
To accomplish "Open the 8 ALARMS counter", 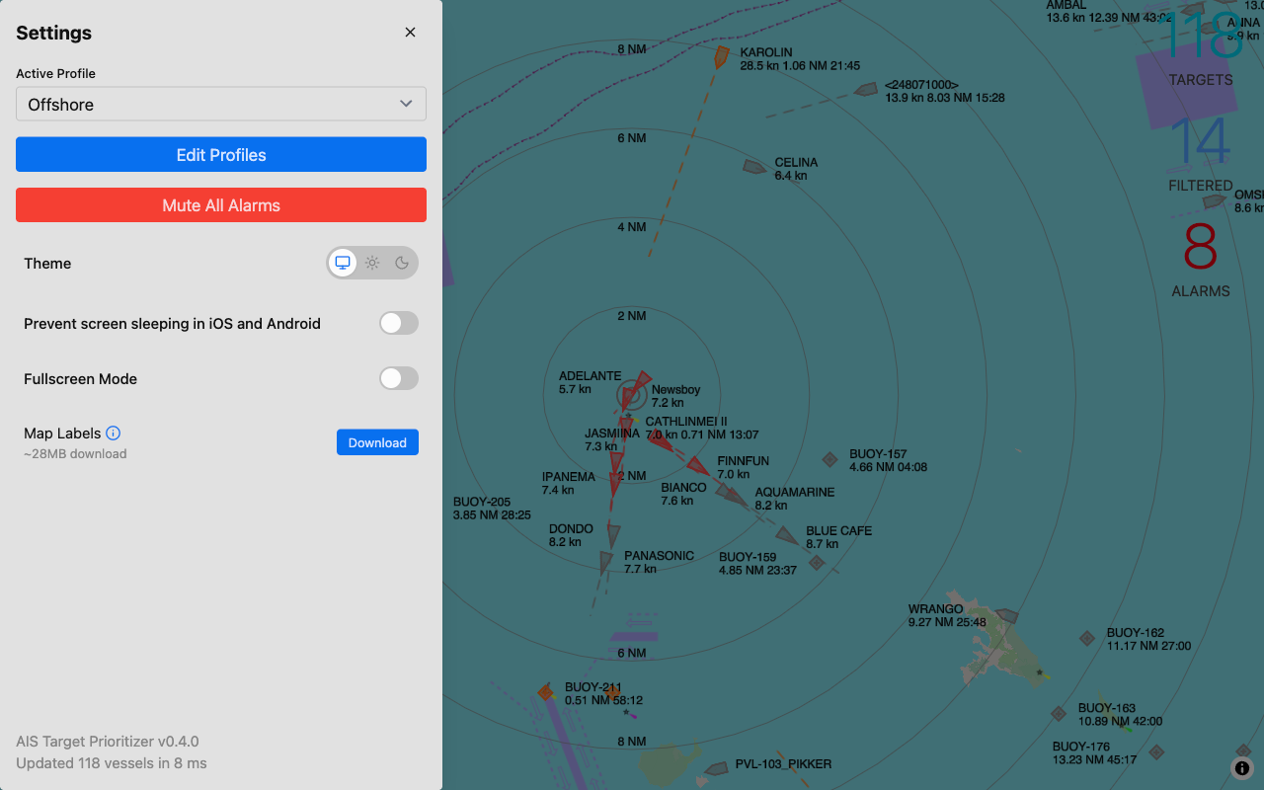I will [x=1201, y=261].
